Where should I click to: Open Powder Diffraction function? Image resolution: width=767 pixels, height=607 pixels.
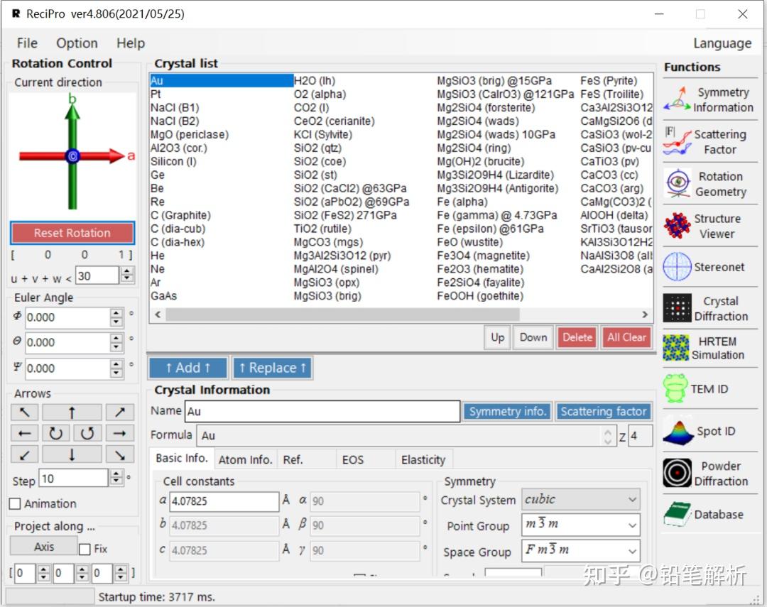point(709,473)
